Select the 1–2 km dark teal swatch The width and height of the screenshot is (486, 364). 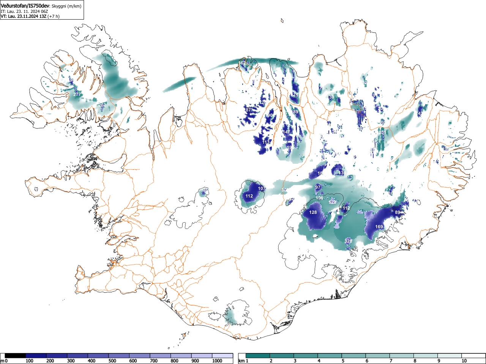258,356
